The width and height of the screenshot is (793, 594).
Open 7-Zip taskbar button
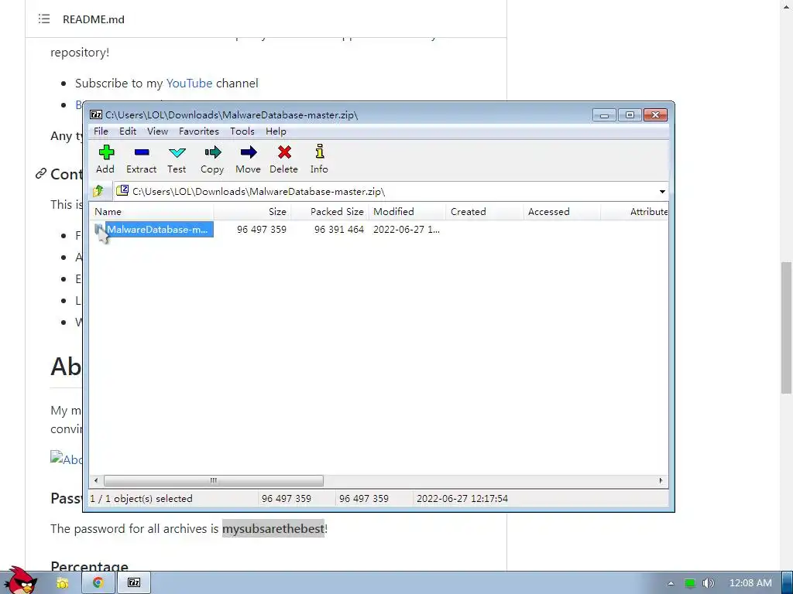[134, 582]
